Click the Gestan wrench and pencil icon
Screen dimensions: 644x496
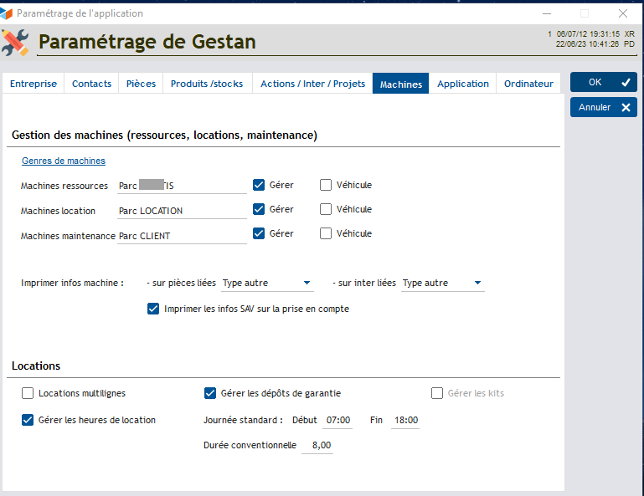[x=15, y=42]
